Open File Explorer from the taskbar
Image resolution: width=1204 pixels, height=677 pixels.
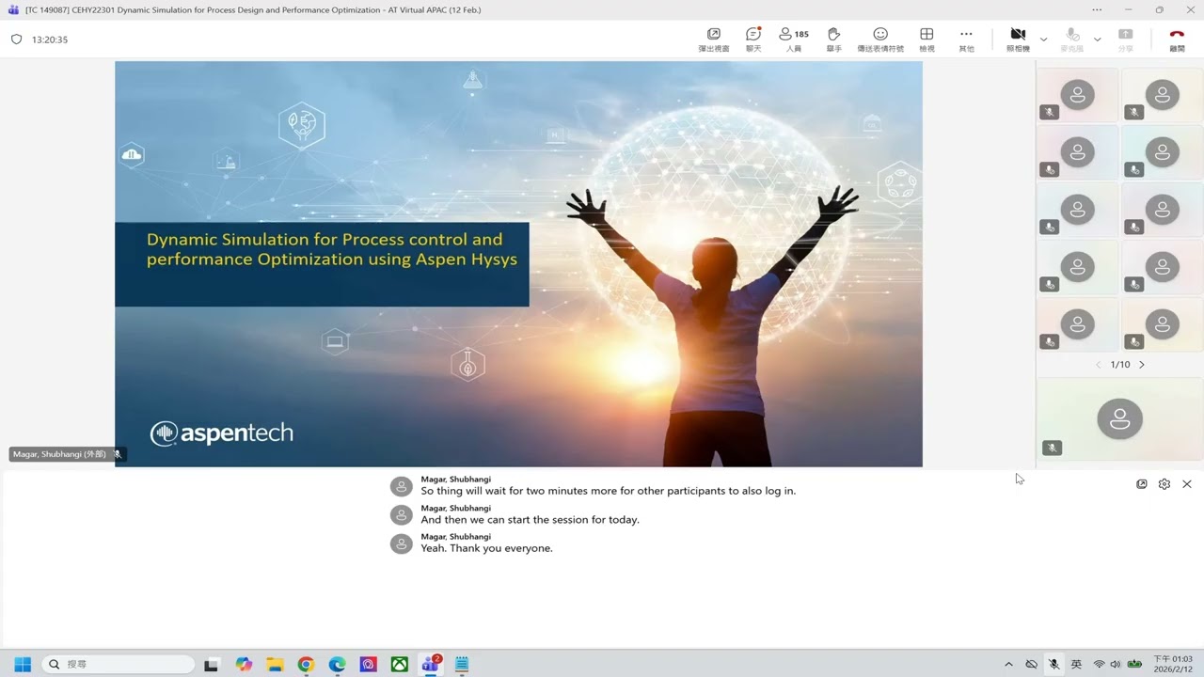coord(275,665)
